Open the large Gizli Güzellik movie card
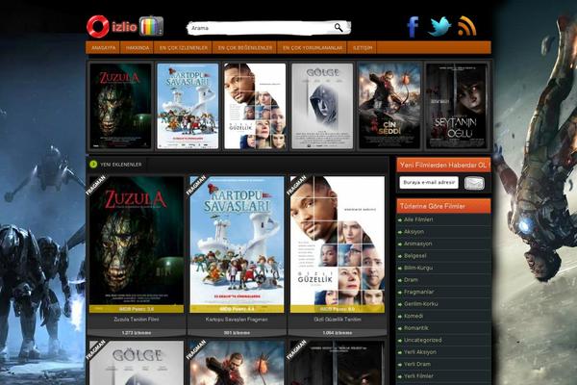The height and width of the screenshot is (385, 577). click(338, 244)
